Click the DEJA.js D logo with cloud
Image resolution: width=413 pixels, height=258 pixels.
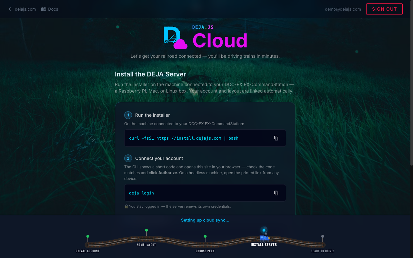(175, 38)
